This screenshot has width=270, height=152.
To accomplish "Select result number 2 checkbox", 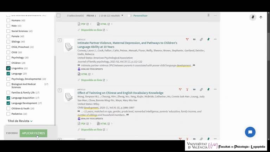I will coord(59,40).
